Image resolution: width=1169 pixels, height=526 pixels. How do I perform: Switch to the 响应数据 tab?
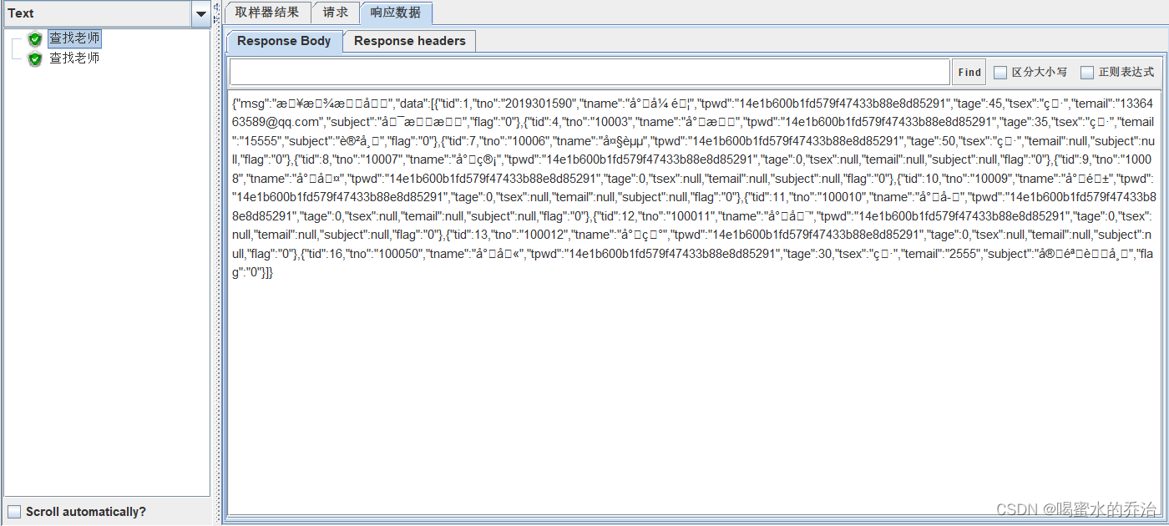point(396,13)
